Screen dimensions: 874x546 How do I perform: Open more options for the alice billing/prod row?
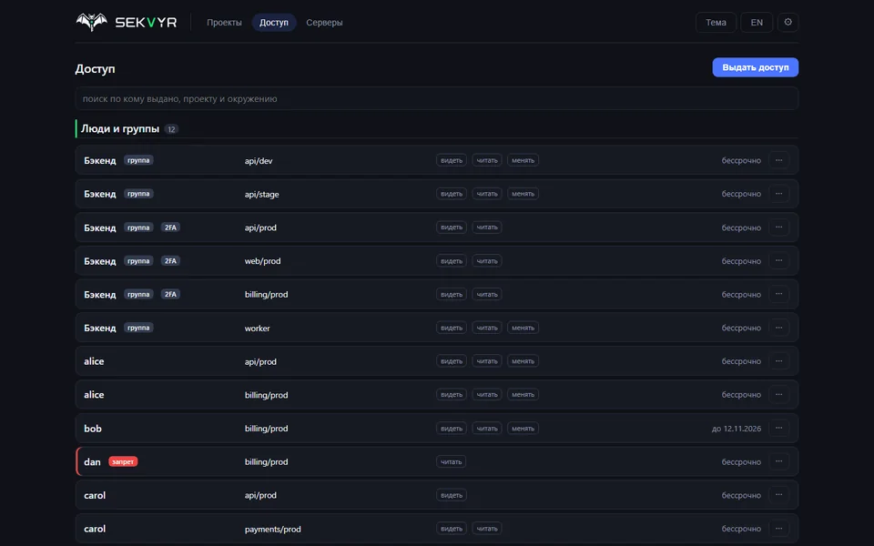pos(778,394)
